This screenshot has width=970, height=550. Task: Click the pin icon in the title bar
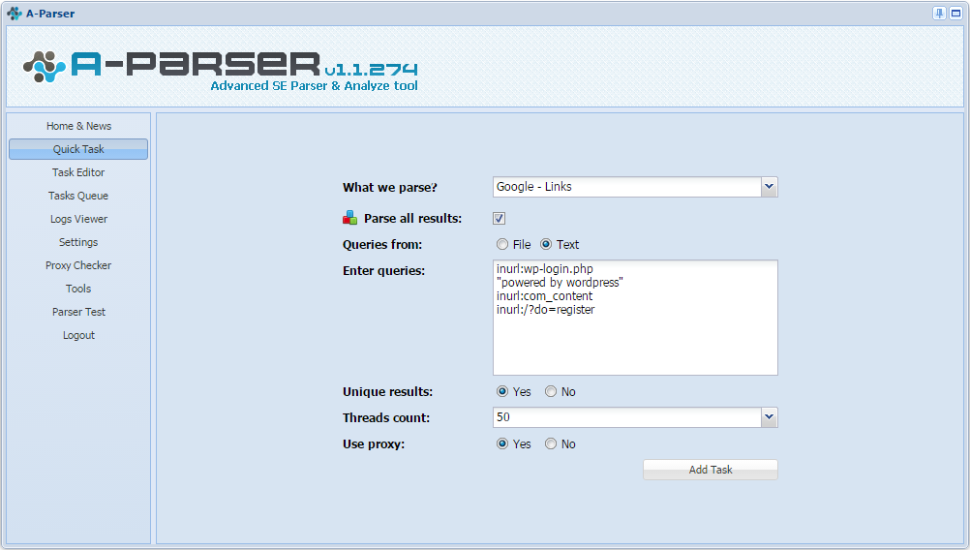point(939,13)
